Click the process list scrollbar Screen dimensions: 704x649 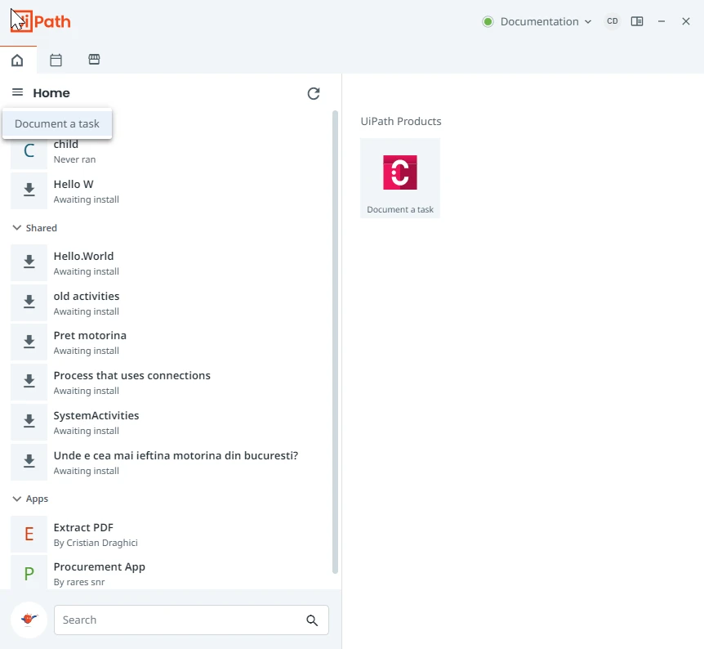(335, 342)
